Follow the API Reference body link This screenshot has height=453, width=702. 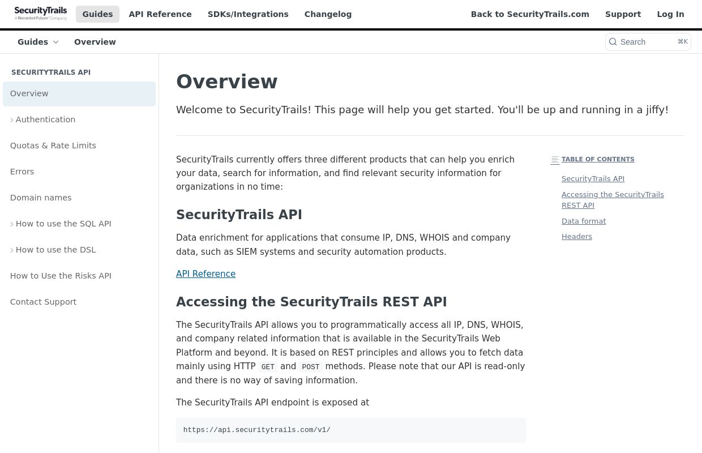(206, 274)
